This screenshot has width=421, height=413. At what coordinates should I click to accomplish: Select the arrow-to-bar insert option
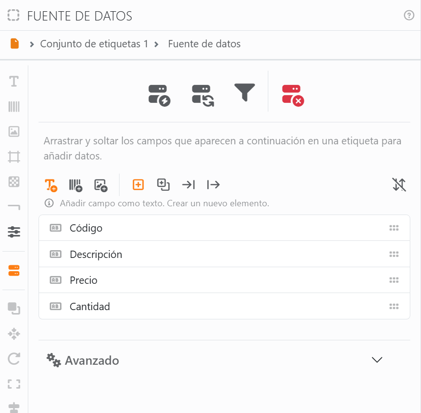pyautogui.click(x=188, y=185)
